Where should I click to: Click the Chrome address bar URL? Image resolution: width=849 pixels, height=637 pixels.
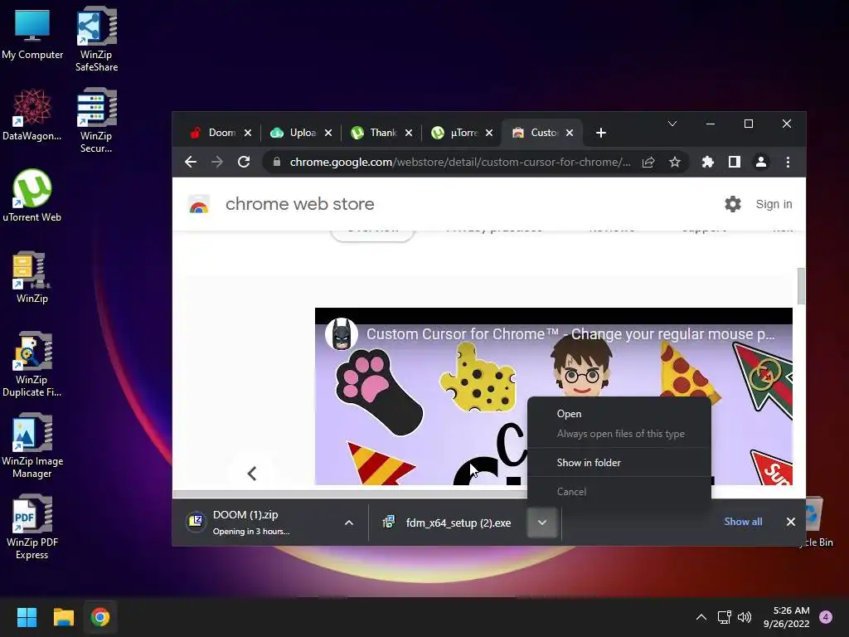460,162
